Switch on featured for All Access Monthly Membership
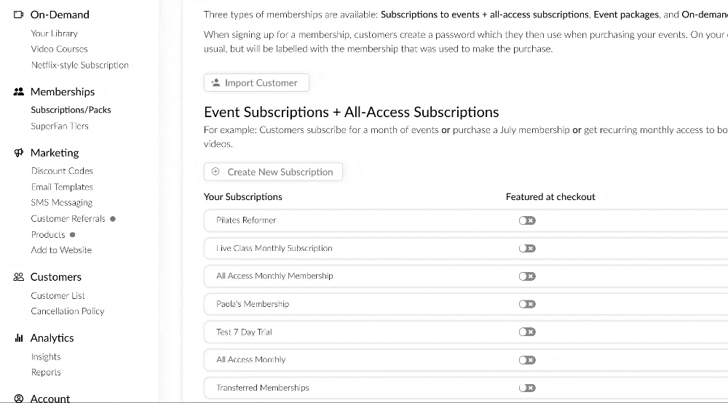 pyautogui.click(x=527, y=276)
